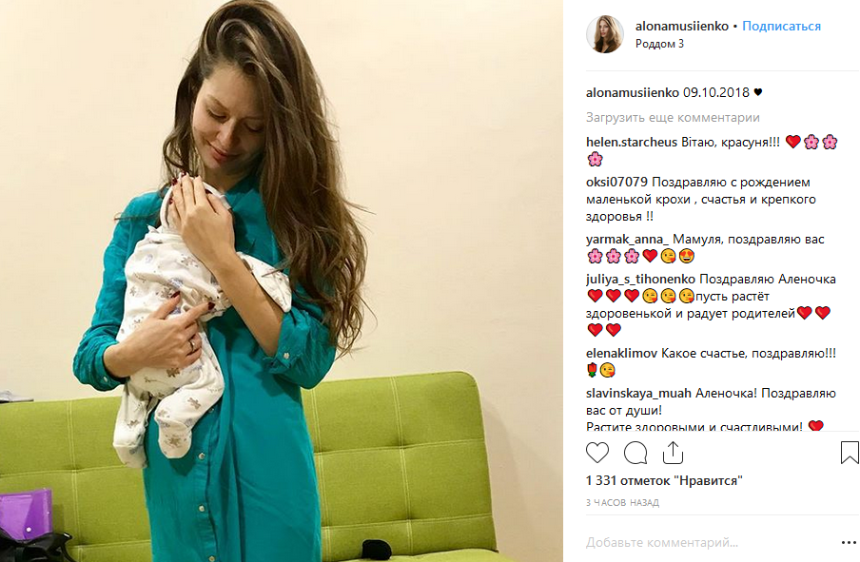Screen dimensions: 860x562
Task: Focus the Добавьте комментарий input field
Action: (708, 542)
